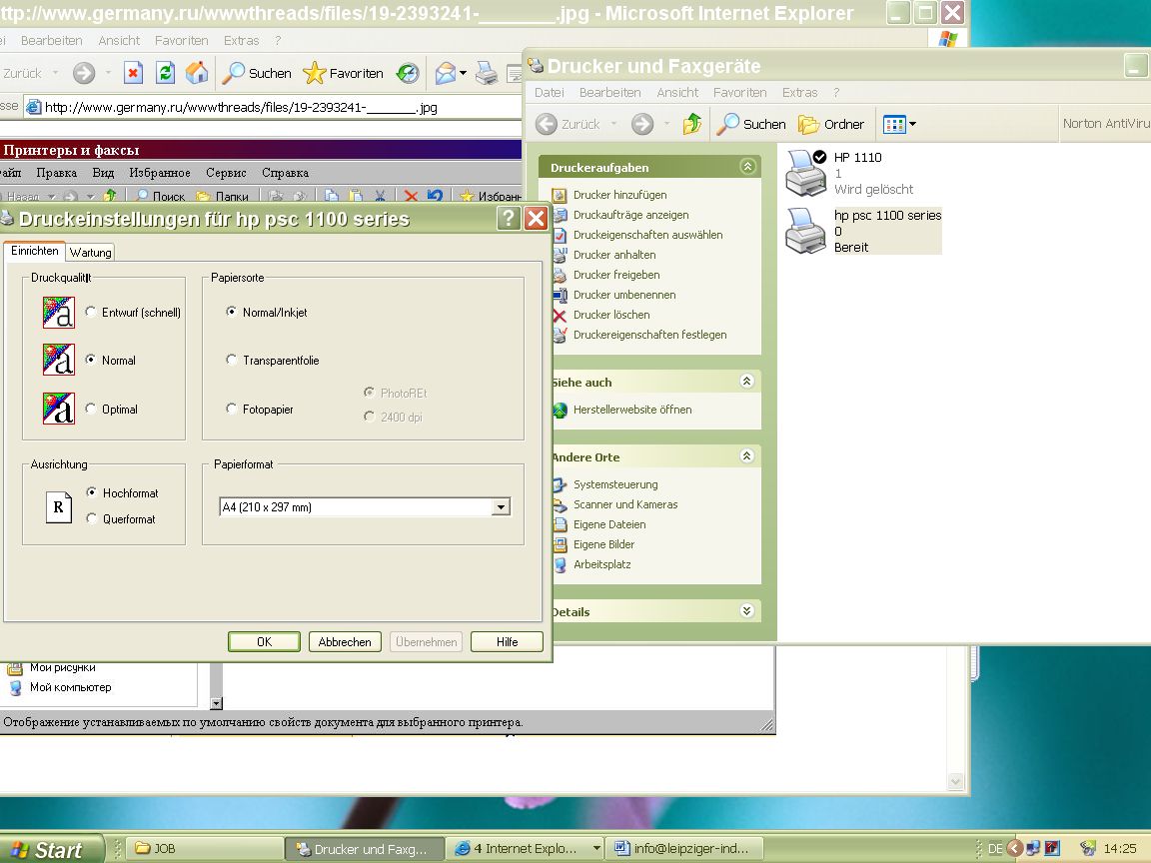Viewport: 1151px width, 863px height.
Task: Select Normal print quality radio
Action: 90,360
